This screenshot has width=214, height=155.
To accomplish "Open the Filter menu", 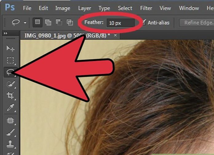I will [146, 8].
